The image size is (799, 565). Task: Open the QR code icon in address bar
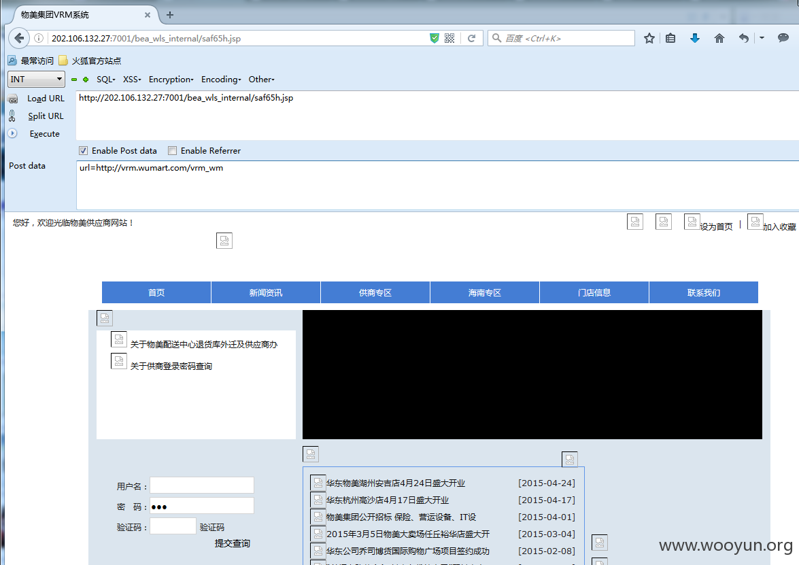(x=449, y=38)
